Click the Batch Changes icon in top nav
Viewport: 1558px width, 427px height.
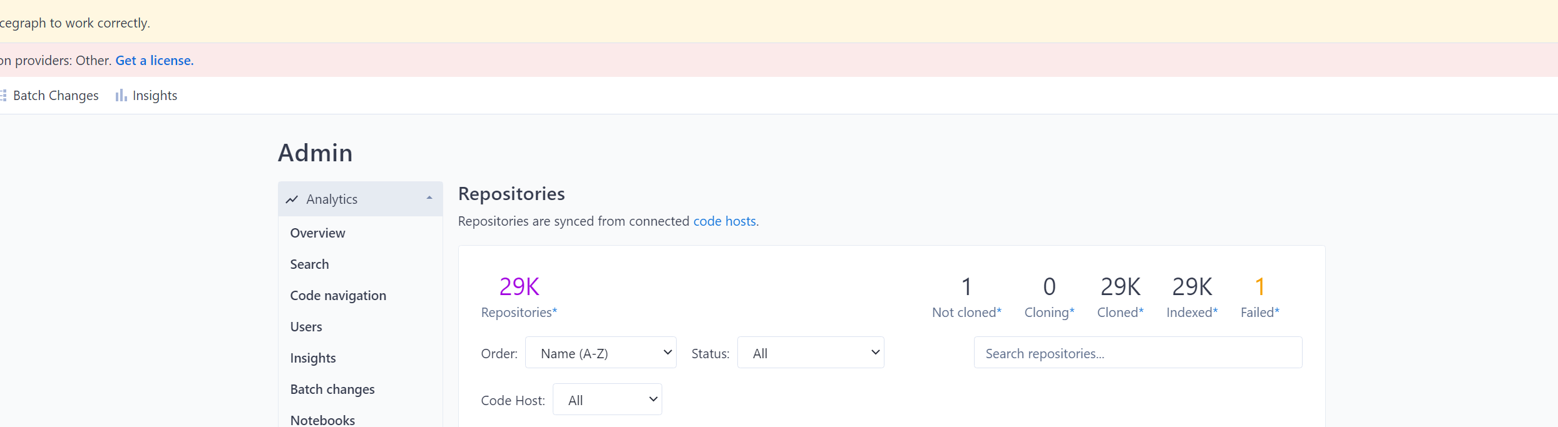(4, 95)
